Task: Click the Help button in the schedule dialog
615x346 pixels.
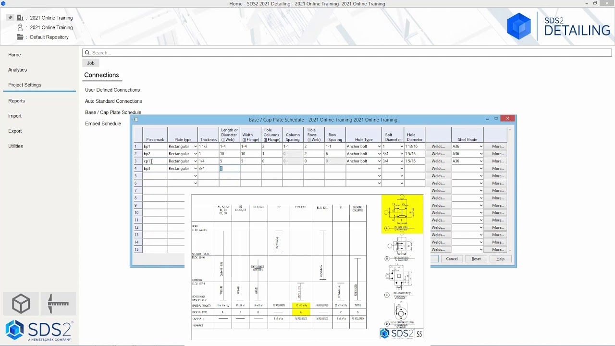Action: [x=500, y=259]
